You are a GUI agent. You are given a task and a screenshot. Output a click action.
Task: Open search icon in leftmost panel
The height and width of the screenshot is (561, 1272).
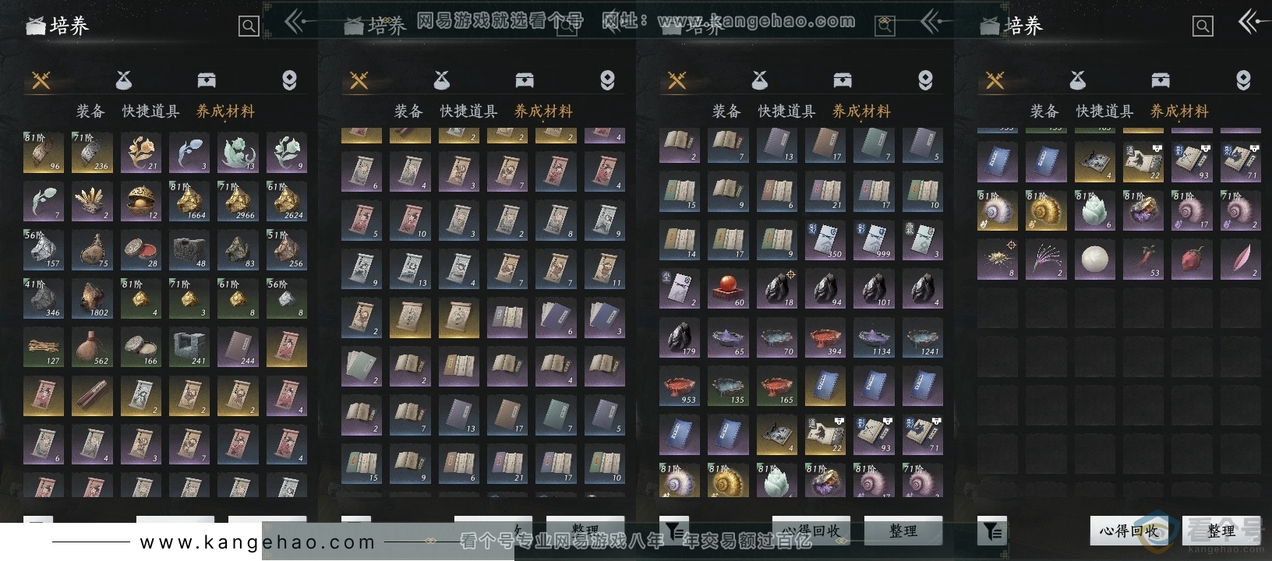(x=249, y=26)
